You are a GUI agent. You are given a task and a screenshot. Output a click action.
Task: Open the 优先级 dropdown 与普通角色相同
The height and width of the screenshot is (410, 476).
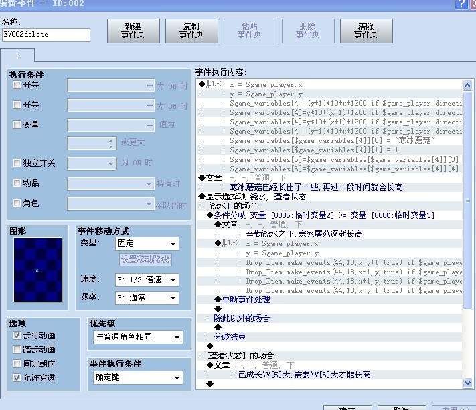point(138,337)
